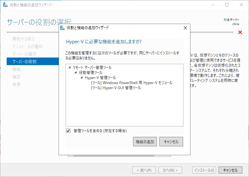Click 機能の追加 button
Viewport: 249px width, 177px height.
(145, 142)
